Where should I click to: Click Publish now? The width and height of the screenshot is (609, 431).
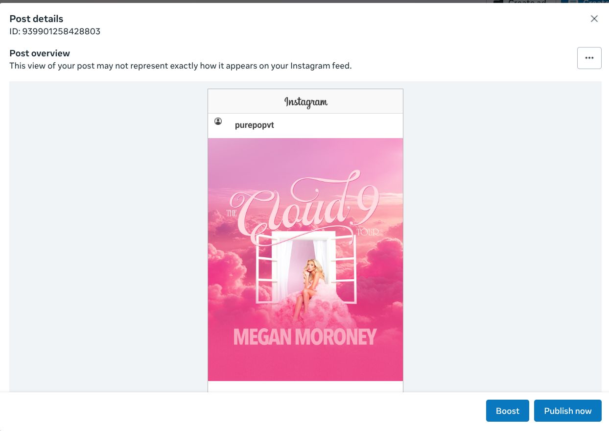pos(567,410)
